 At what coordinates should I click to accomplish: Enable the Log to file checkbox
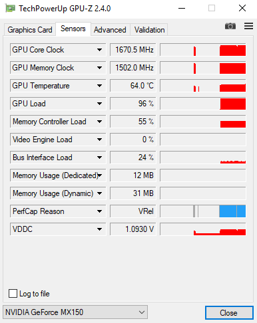(x=13, y=294)
